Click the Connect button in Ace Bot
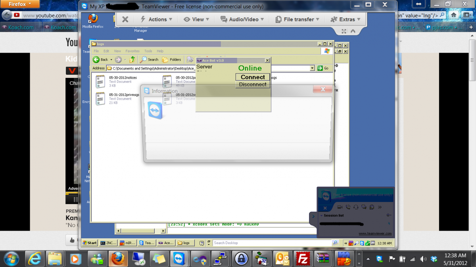Image resolution: width=476 pixels, height=267 pixels. (x=253, y=77)
